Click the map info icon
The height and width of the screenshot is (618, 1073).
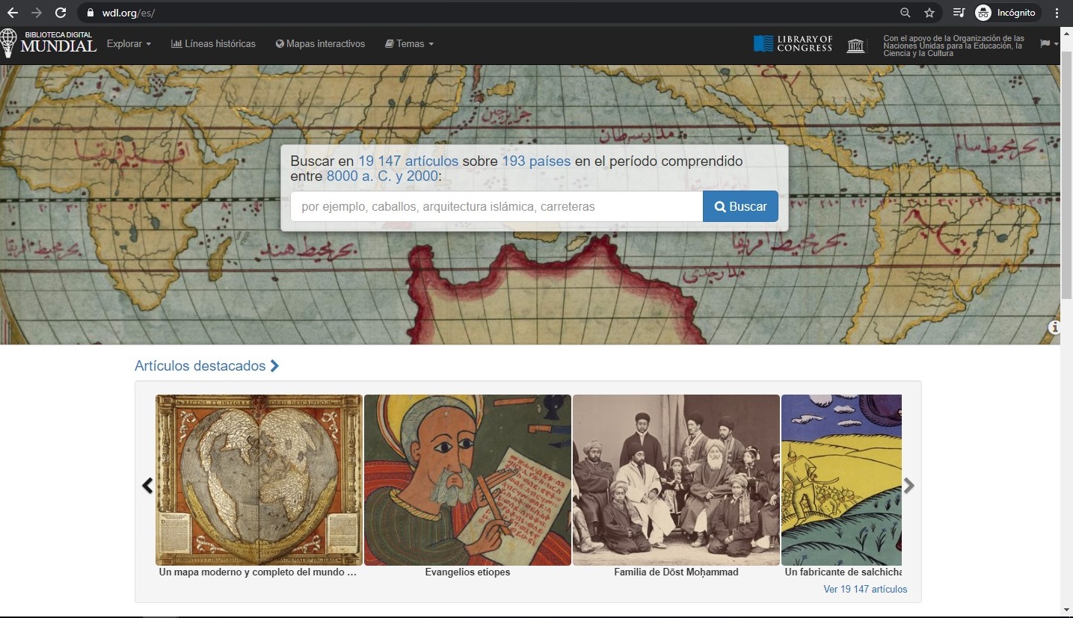coord(1054,327)
